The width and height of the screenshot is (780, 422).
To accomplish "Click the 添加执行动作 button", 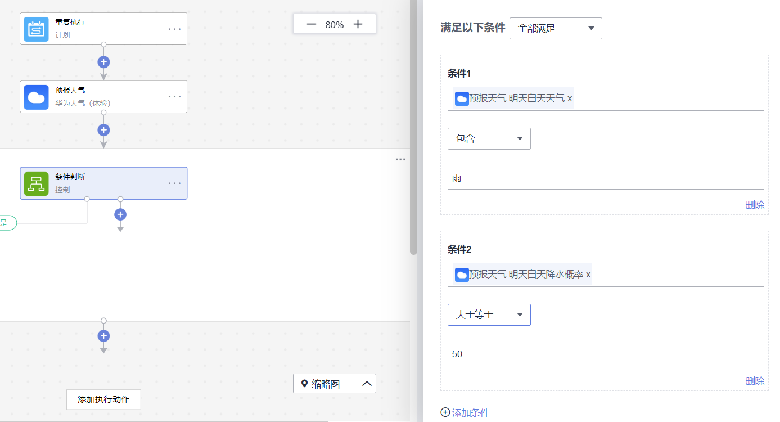I will point(103,399).
